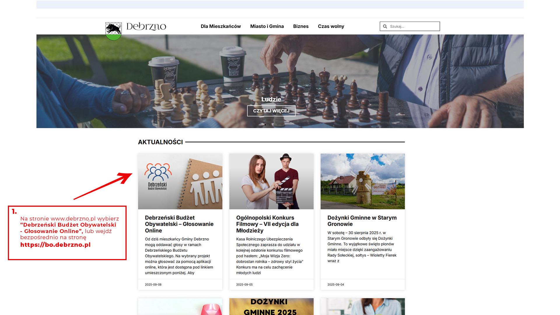Open the film contest clapperboard thumbnail
The height and width of the screenshot is (315, 560).
[271, 181]
